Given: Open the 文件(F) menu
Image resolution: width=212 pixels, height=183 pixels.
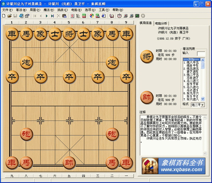Looking at the screenshot, I should click(x=7, y=10).
